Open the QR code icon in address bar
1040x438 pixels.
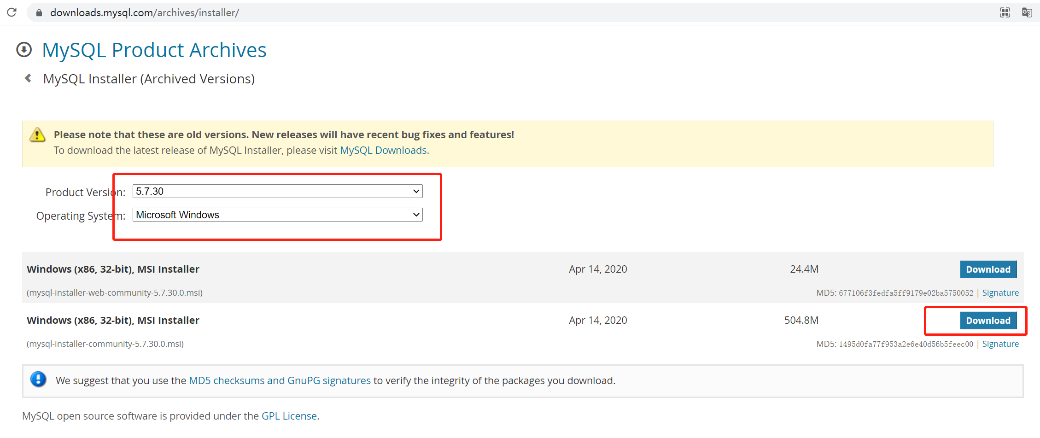coord(1005,12)
